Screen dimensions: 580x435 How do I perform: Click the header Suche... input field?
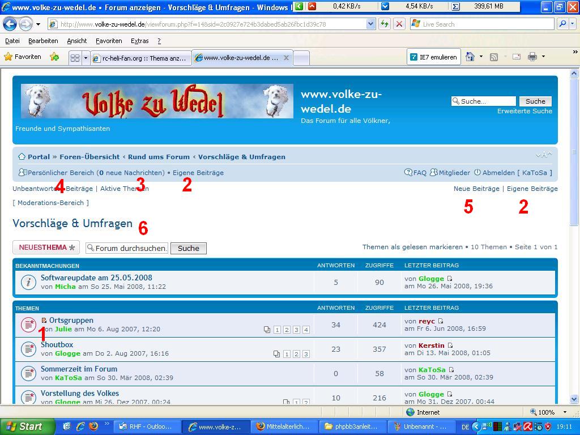point(484,101)
